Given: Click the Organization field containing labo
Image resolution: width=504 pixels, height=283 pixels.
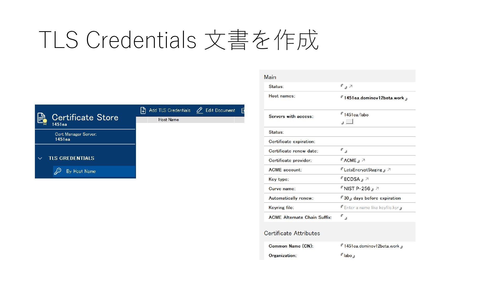Looking at the screenshot, I should pyautogui.click(x=348, y=255).
